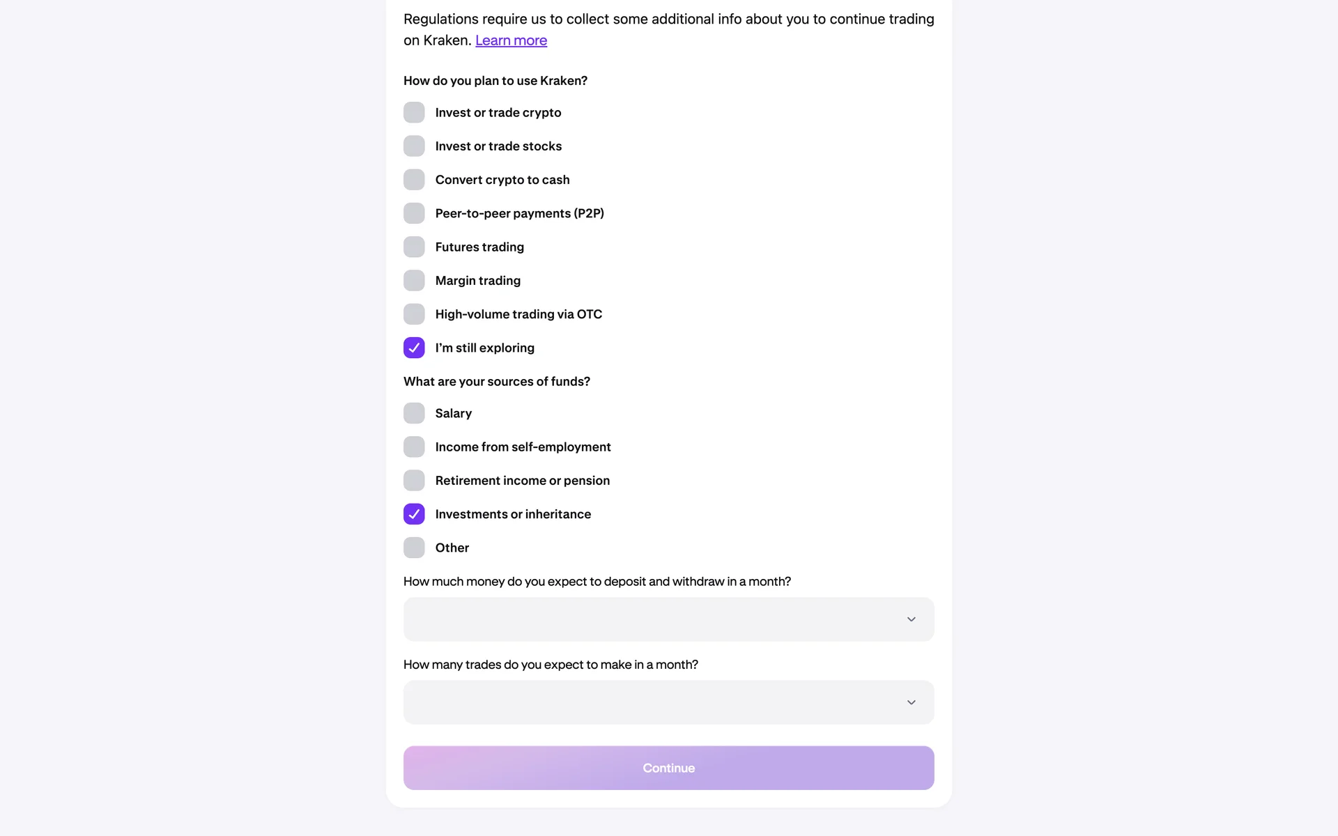Select Retirement income or pension checkbox
Viewport: 1338px width, 836px height.
coord(414,481)
